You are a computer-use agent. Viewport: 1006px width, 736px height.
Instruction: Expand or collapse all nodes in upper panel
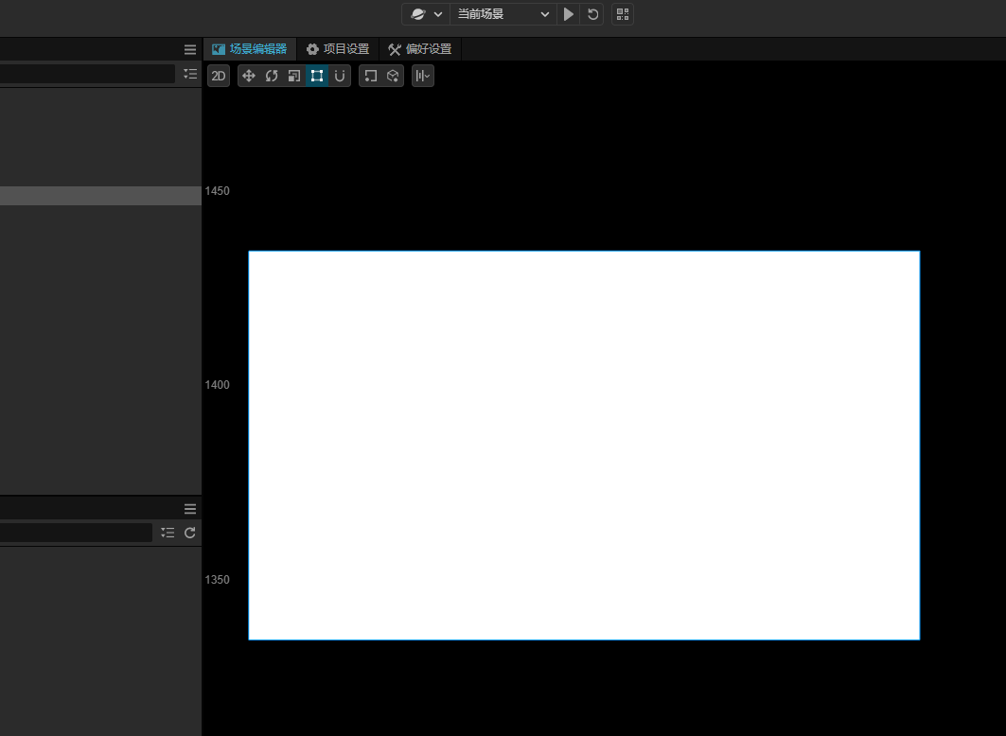click(190, 74)
